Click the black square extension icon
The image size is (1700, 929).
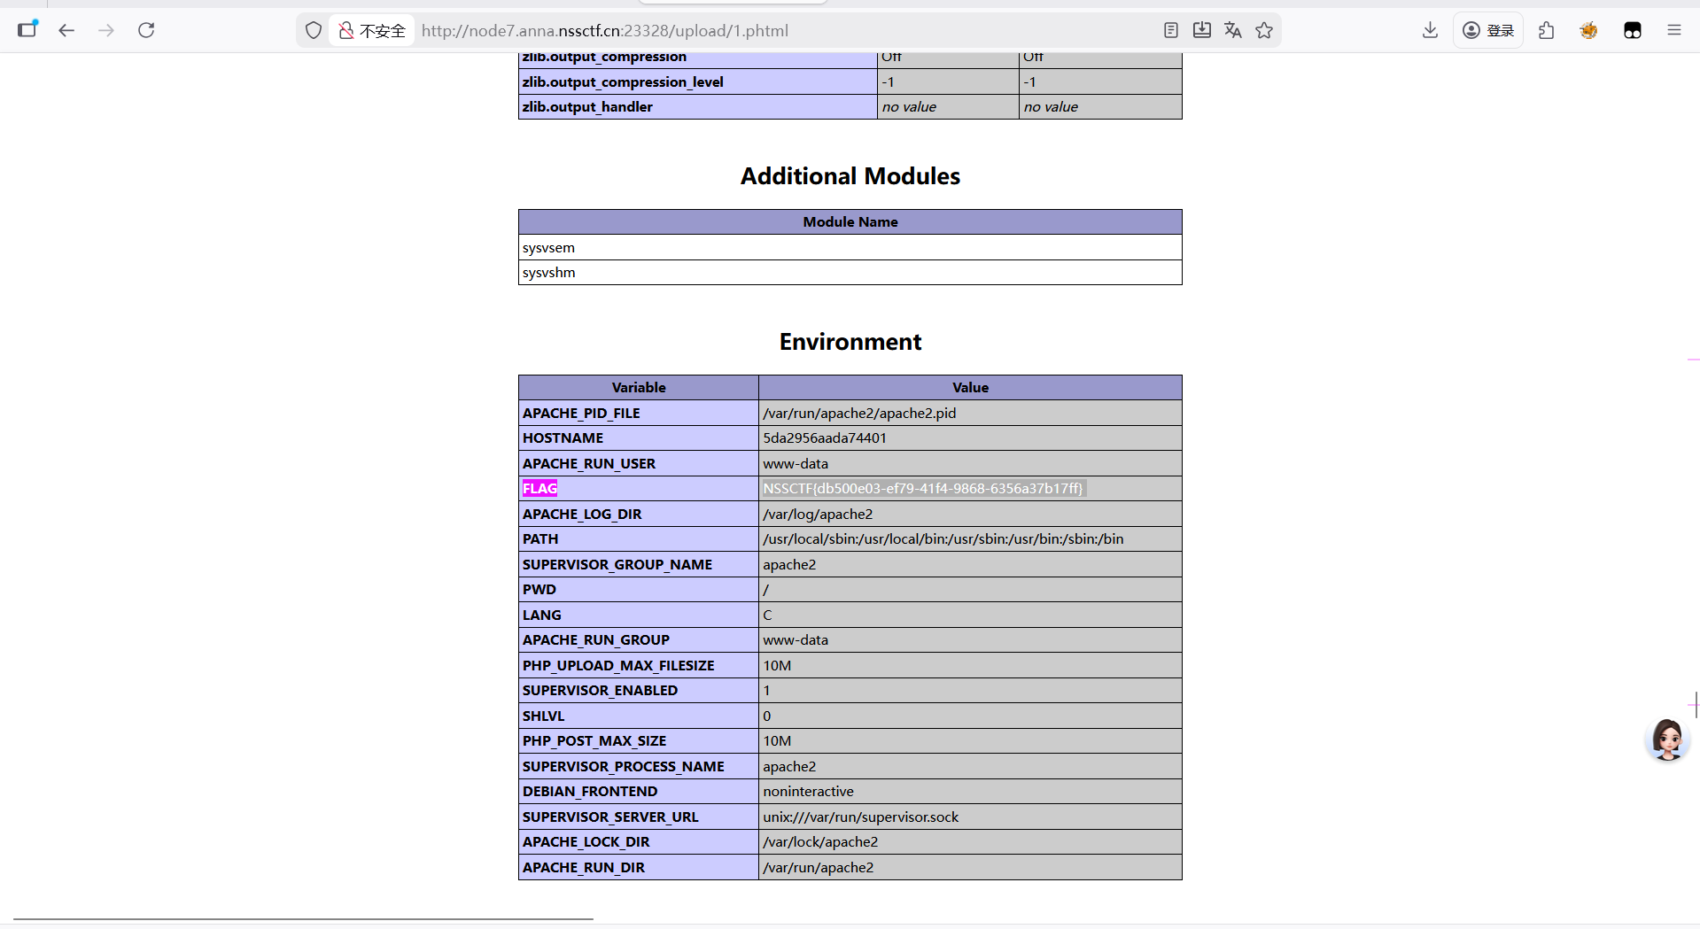coord(1632,30)
